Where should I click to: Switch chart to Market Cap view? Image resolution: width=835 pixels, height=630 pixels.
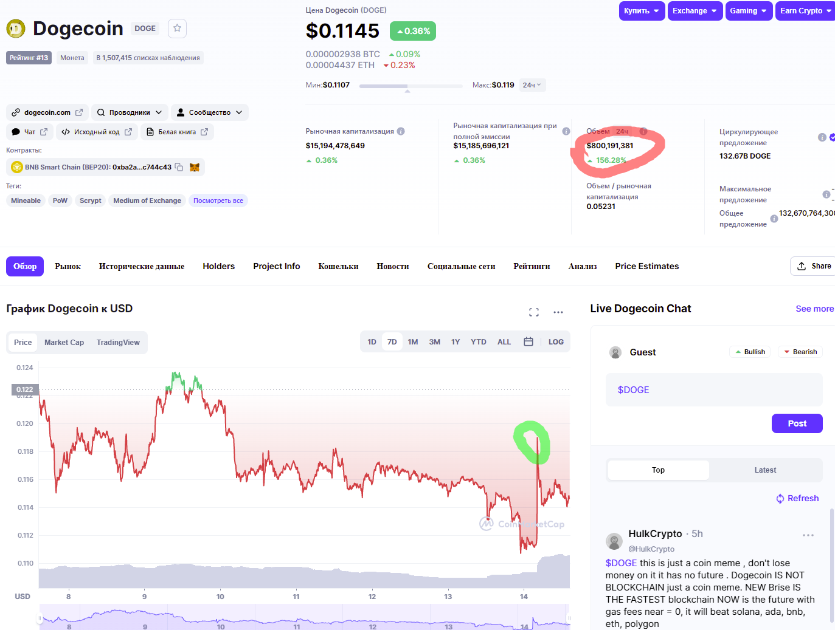coord(64,343)
